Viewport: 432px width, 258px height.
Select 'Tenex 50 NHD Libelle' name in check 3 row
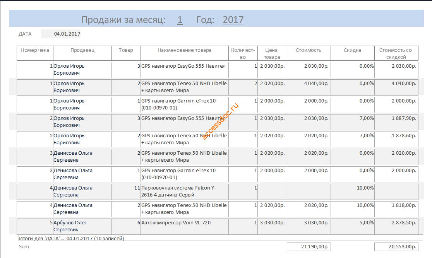click(184, 157)
